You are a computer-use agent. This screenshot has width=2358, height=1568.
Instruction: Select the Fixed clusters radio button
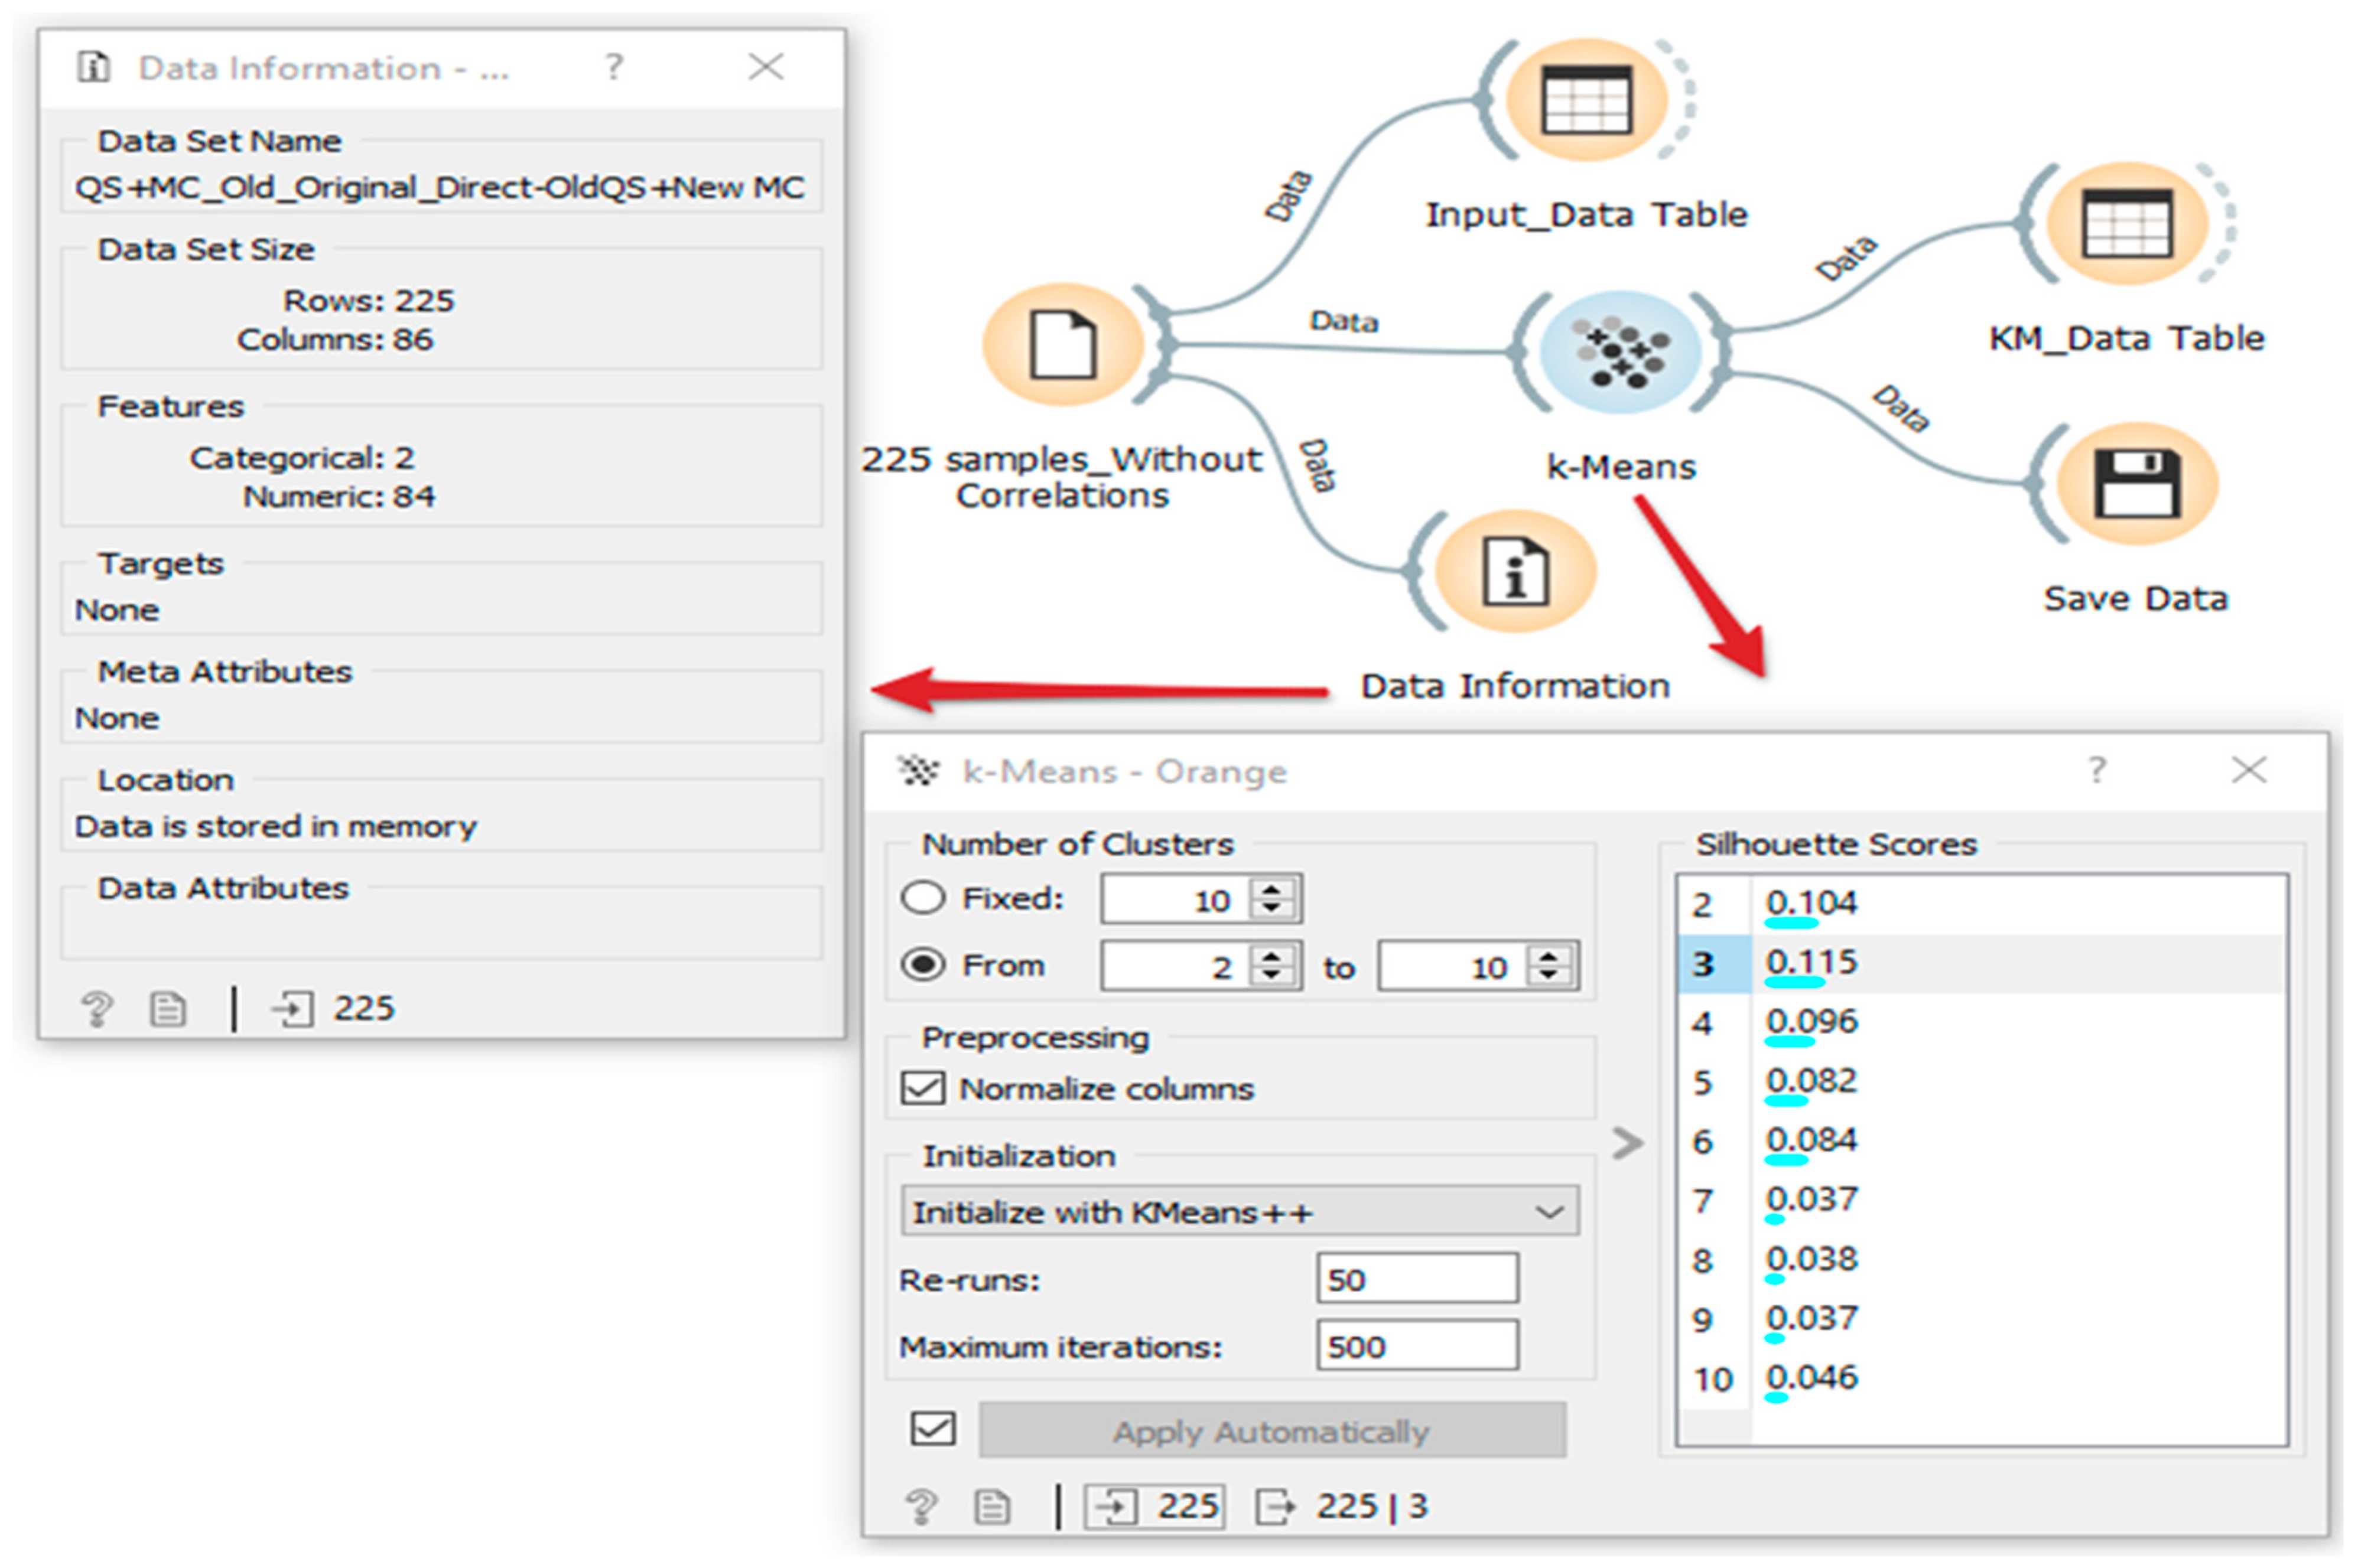pos(922,897)
